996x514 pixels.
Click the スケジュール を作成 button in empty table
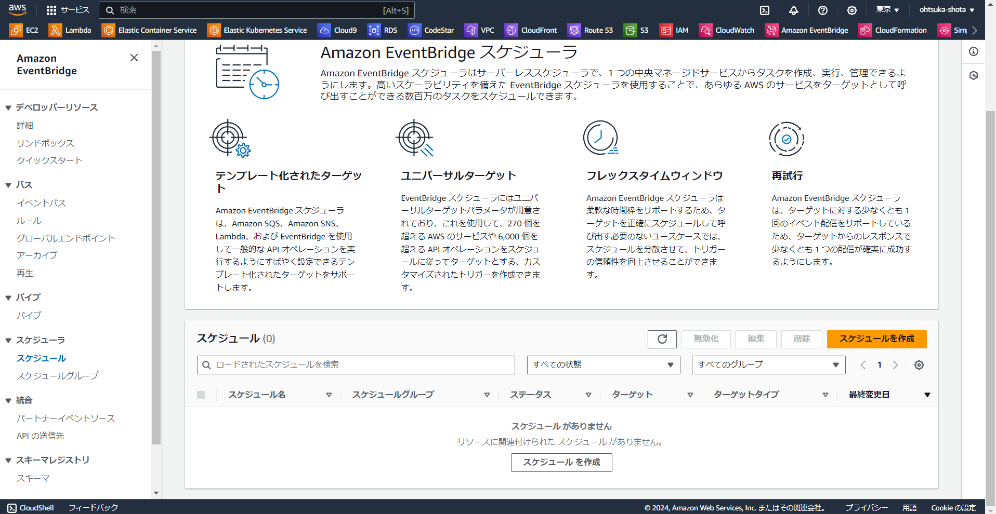pos(561,463)
